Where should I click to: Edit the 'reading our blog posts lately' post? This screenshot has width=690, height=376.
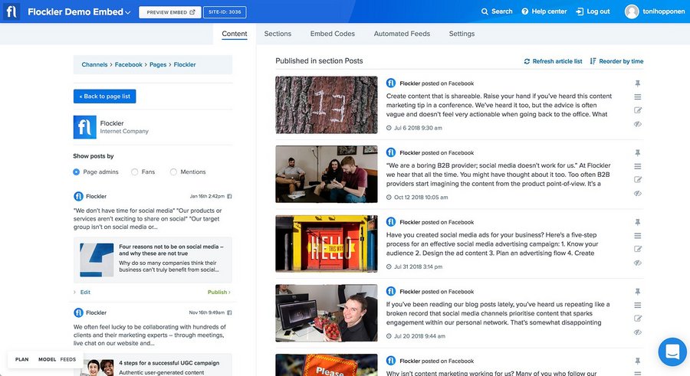(x=638, y=319)
